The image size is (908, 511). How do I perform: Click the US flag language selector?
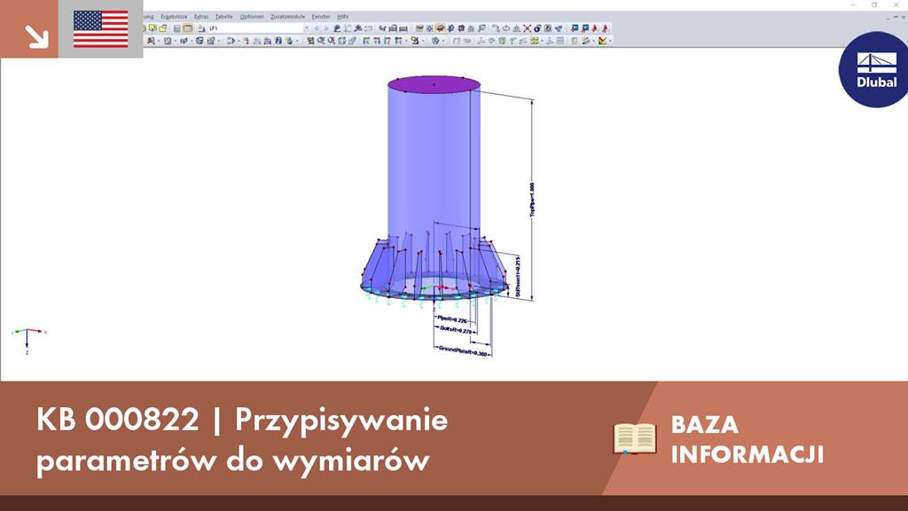point(101,29)
